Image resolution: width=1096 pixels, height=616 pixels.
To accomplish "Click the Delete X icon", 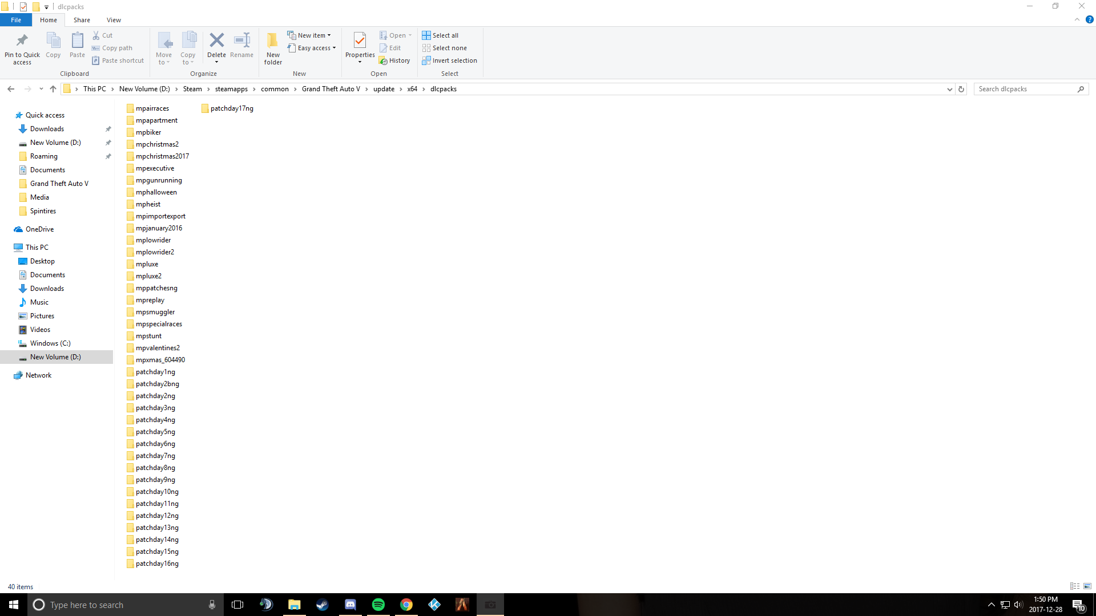I will [x=216, y=40].
